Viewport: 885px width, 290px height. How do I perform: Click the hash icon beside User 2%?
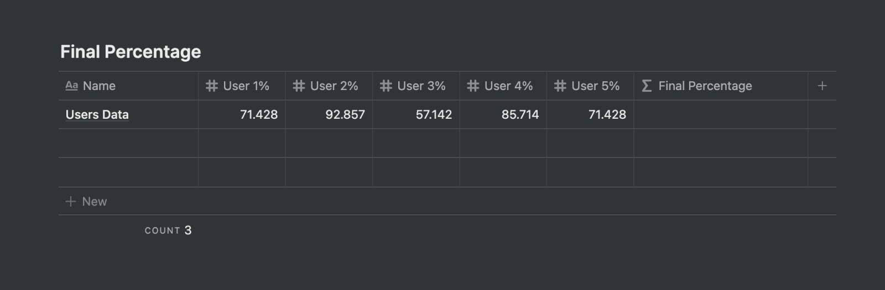point(299,86)
